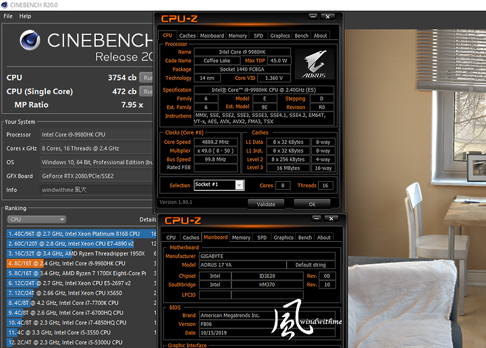Viewport: 486px width, 348px height.
Task: Select ranking row Intel Core i5-5300U
Action: (x=81, y=343)
